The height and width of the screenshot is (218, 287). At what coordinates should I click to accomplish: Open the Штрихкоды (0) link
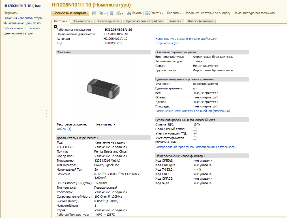[x=166, y=43]
